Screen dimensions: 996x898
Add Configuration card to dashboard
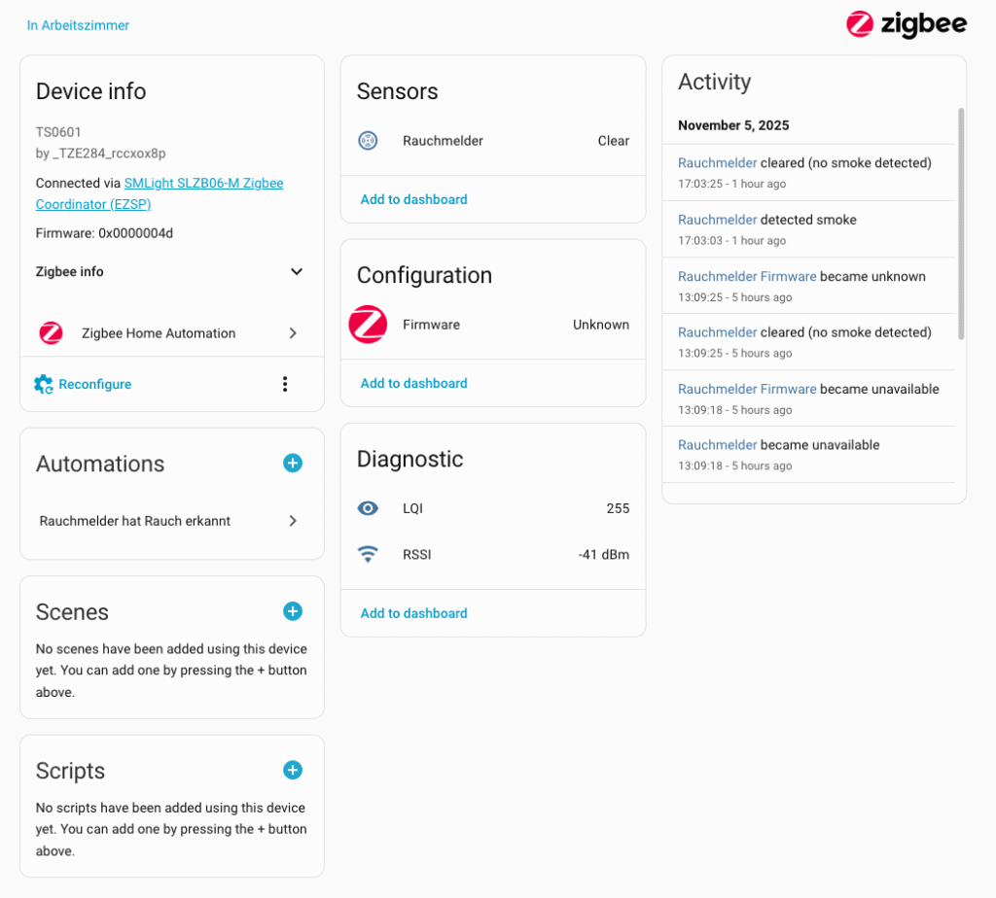tap(413, 383)
